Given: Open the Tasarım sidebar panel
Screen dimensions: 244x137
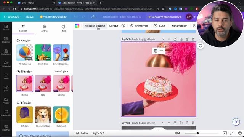Looking at the screenshot, I should 6,27.
